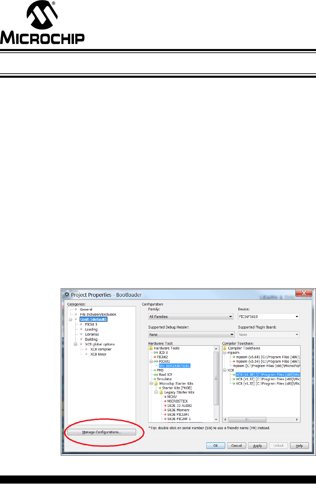Click the Hardware Tools folder icon
The image size is (316, 489).
pos(151,348)
